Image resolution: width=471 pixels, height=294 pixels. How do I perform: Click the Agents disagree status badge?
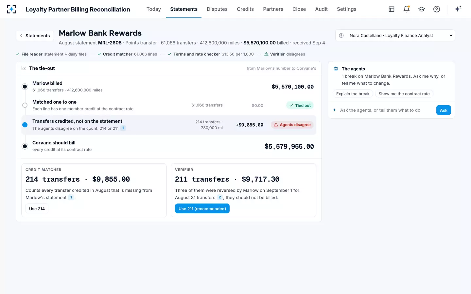[x=292, y=125]
